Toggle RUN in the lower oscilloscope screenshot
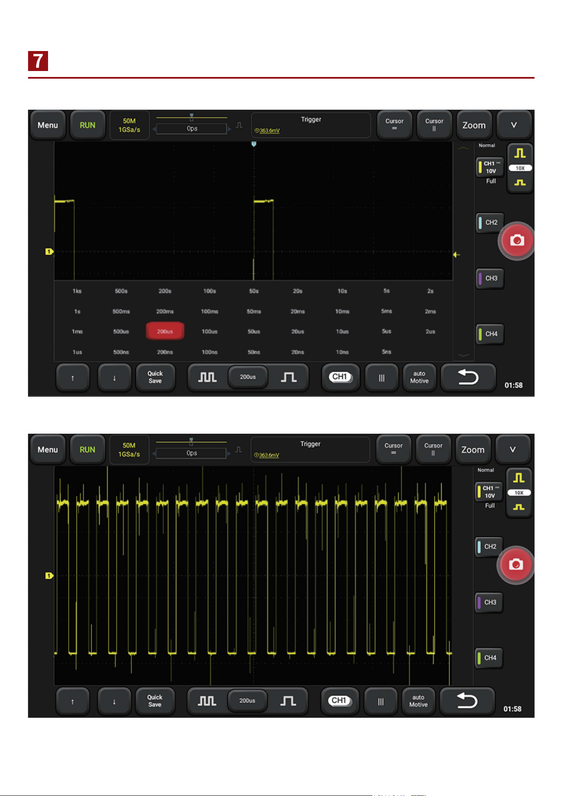This screenshot has height=796, width=563. 88,449
